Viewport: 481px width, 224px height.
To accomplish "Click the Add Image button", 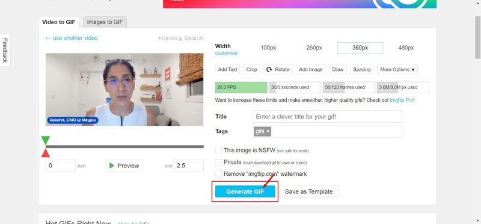I will [311, 69].
